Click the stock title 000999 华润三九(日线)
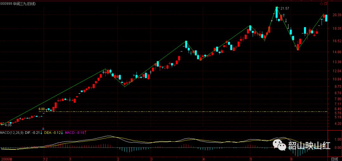The width and height of the screenshot is (342, 161). pyautogui.click(x=18, y=4)
